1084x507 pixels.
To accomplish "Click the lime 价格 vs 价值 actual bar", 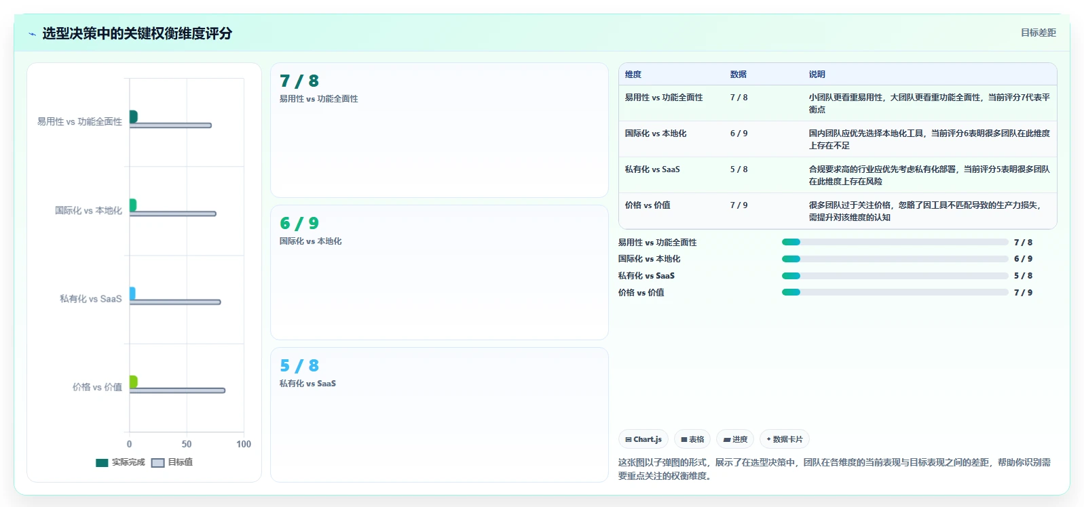I will click(134, 382).
